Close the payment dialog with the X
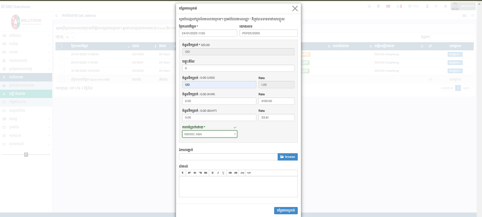482x217 pixels. (x=295, y=8)
